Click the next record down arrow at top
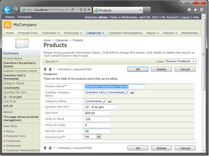 [x=50, y=69]
